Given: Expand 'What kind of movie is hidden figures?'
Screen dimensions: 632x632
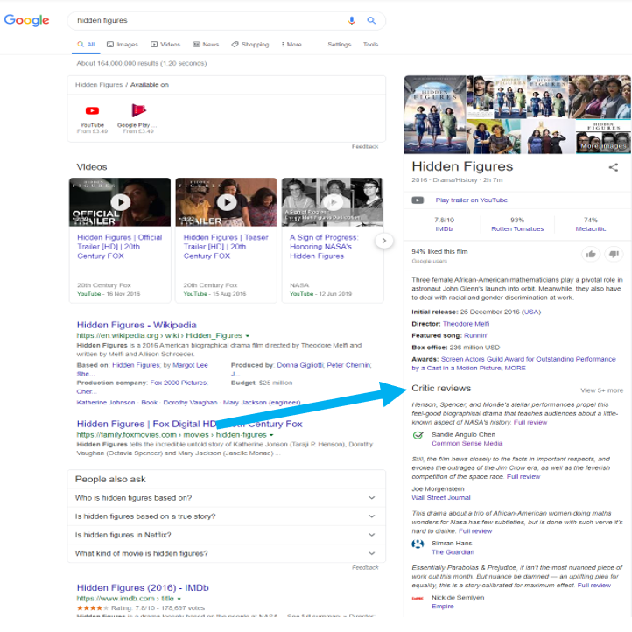Looking at the screenshot, I should [x=227, y=553].
